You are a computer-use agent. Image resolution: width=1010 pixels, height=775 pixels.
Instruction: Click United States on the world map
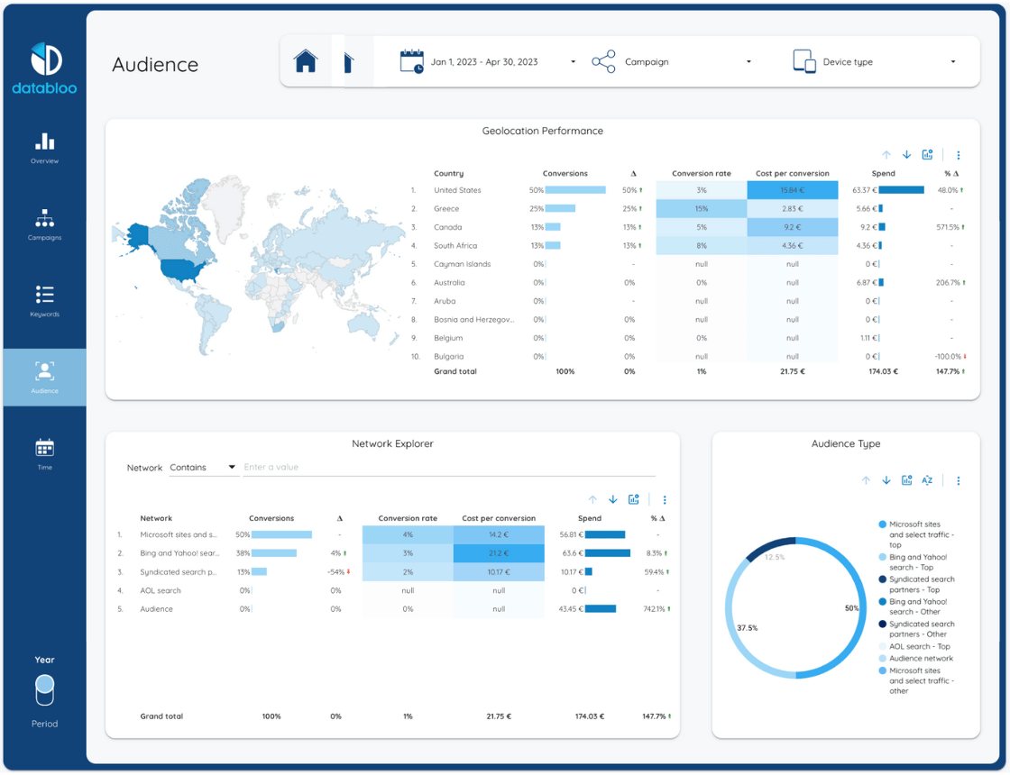[183, 269]
